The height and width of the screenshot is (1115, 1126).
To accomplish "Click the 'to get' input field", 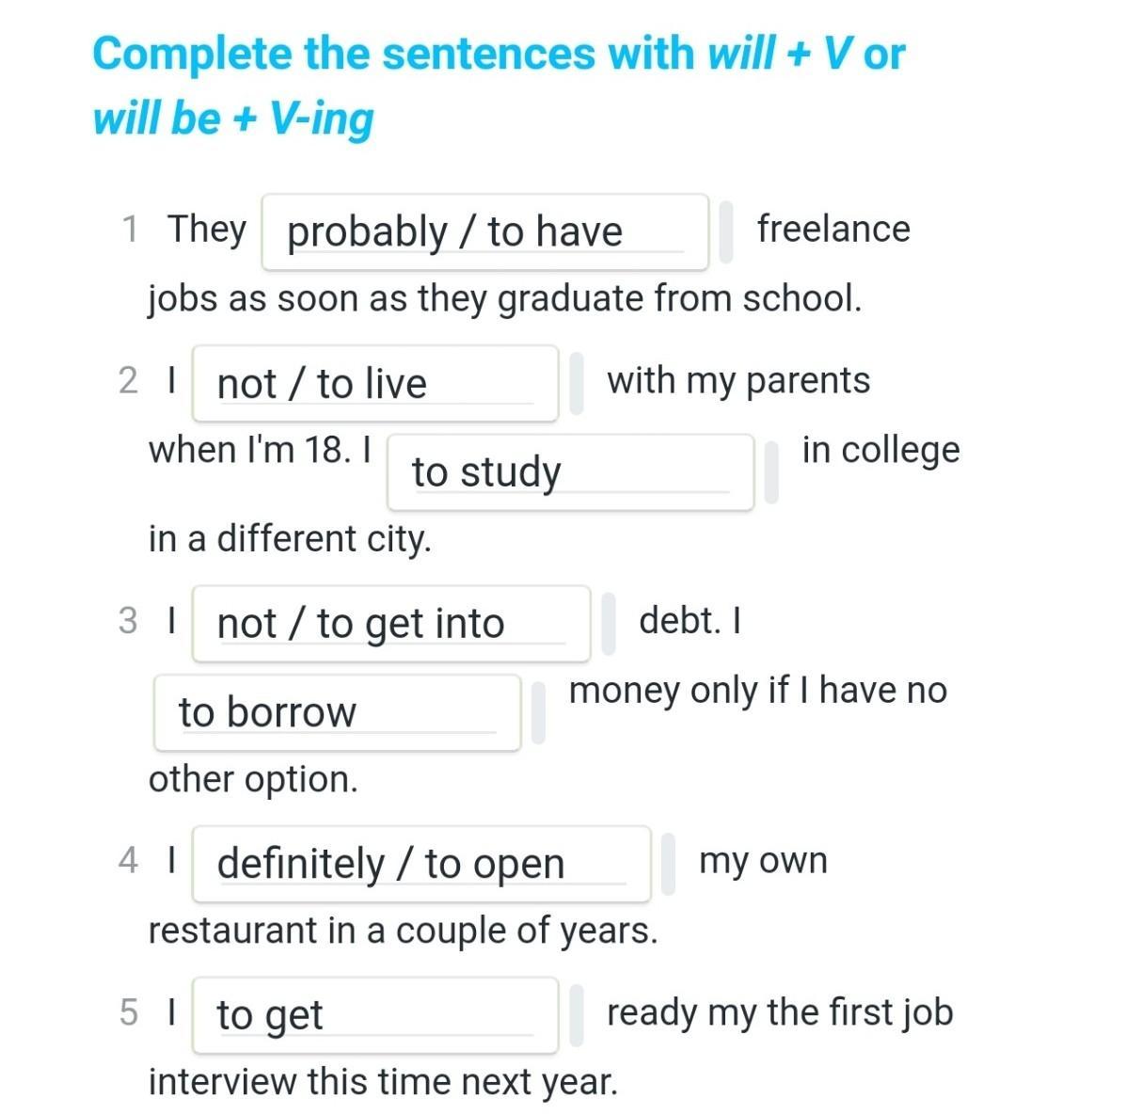I will tap(375, 1016).
